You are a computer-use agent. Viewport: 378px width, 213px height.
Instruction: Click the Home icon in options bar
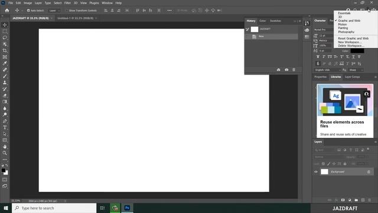tap(7, 11)
